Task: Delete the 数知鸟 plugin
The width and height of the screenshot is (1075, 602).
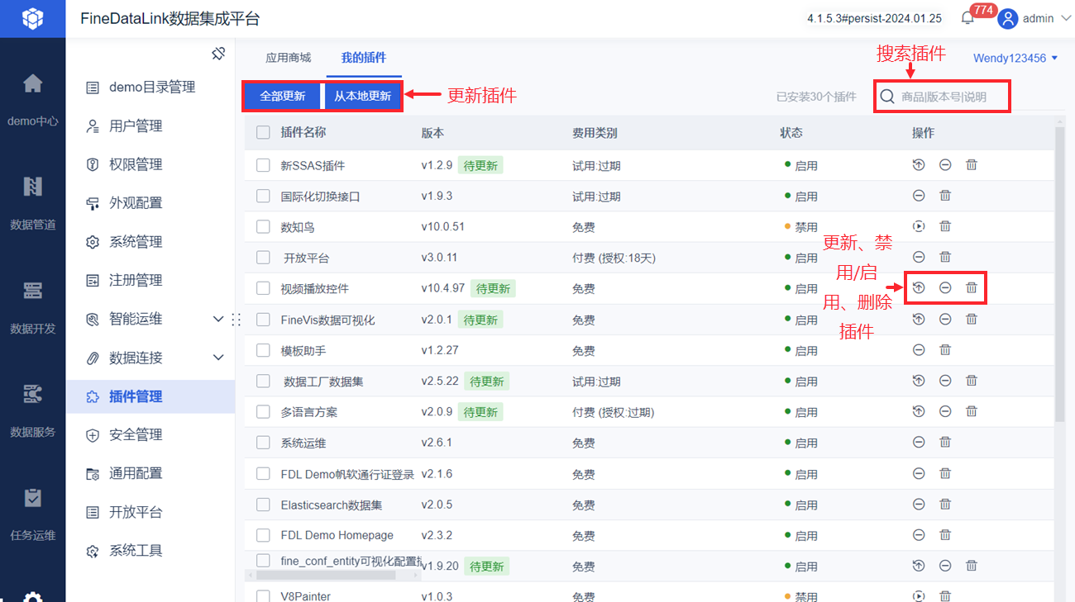Action: pyautogui.click(x=945, y=226)
